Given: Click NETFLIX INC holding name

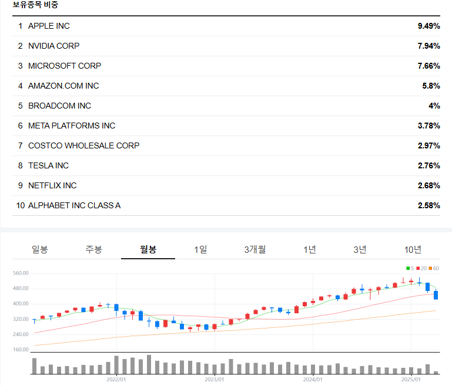Looking at the screenshot, I should (52, 185).
